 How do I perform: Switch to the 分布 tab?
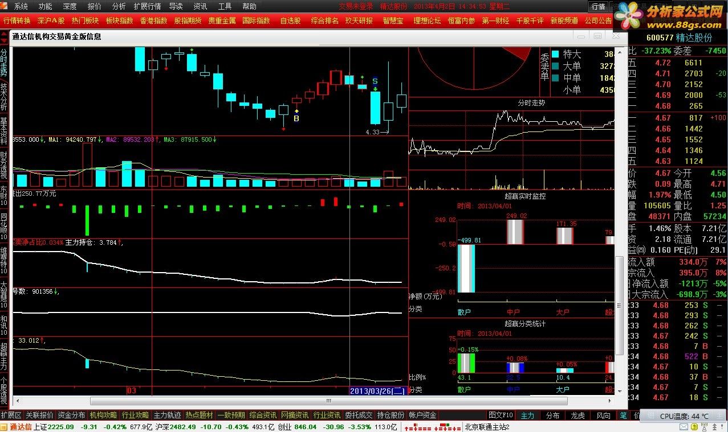coord(553,416)
